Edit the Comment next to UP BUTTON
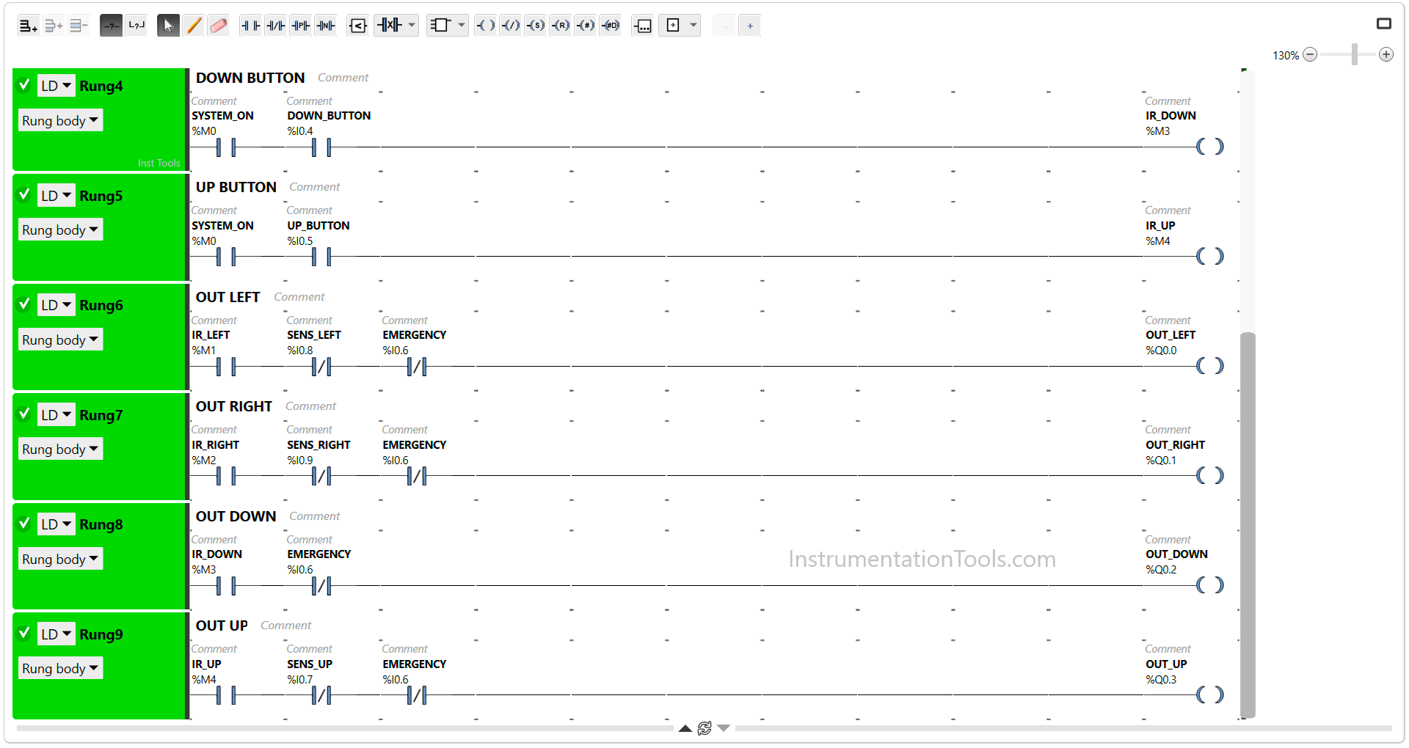Viewport: 1409px width, 748px height. pos(315,187)
